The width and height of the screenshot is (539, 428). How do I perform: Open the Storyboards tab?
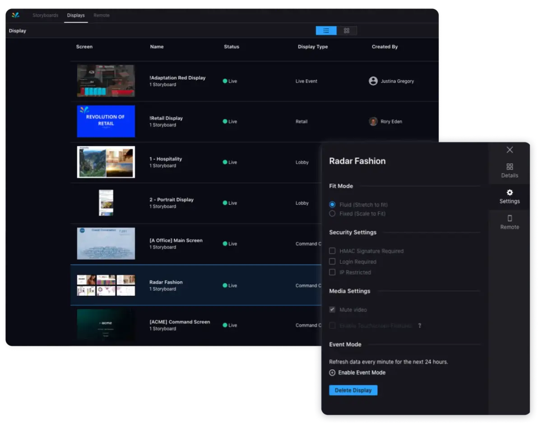click(x=45, y=15)
